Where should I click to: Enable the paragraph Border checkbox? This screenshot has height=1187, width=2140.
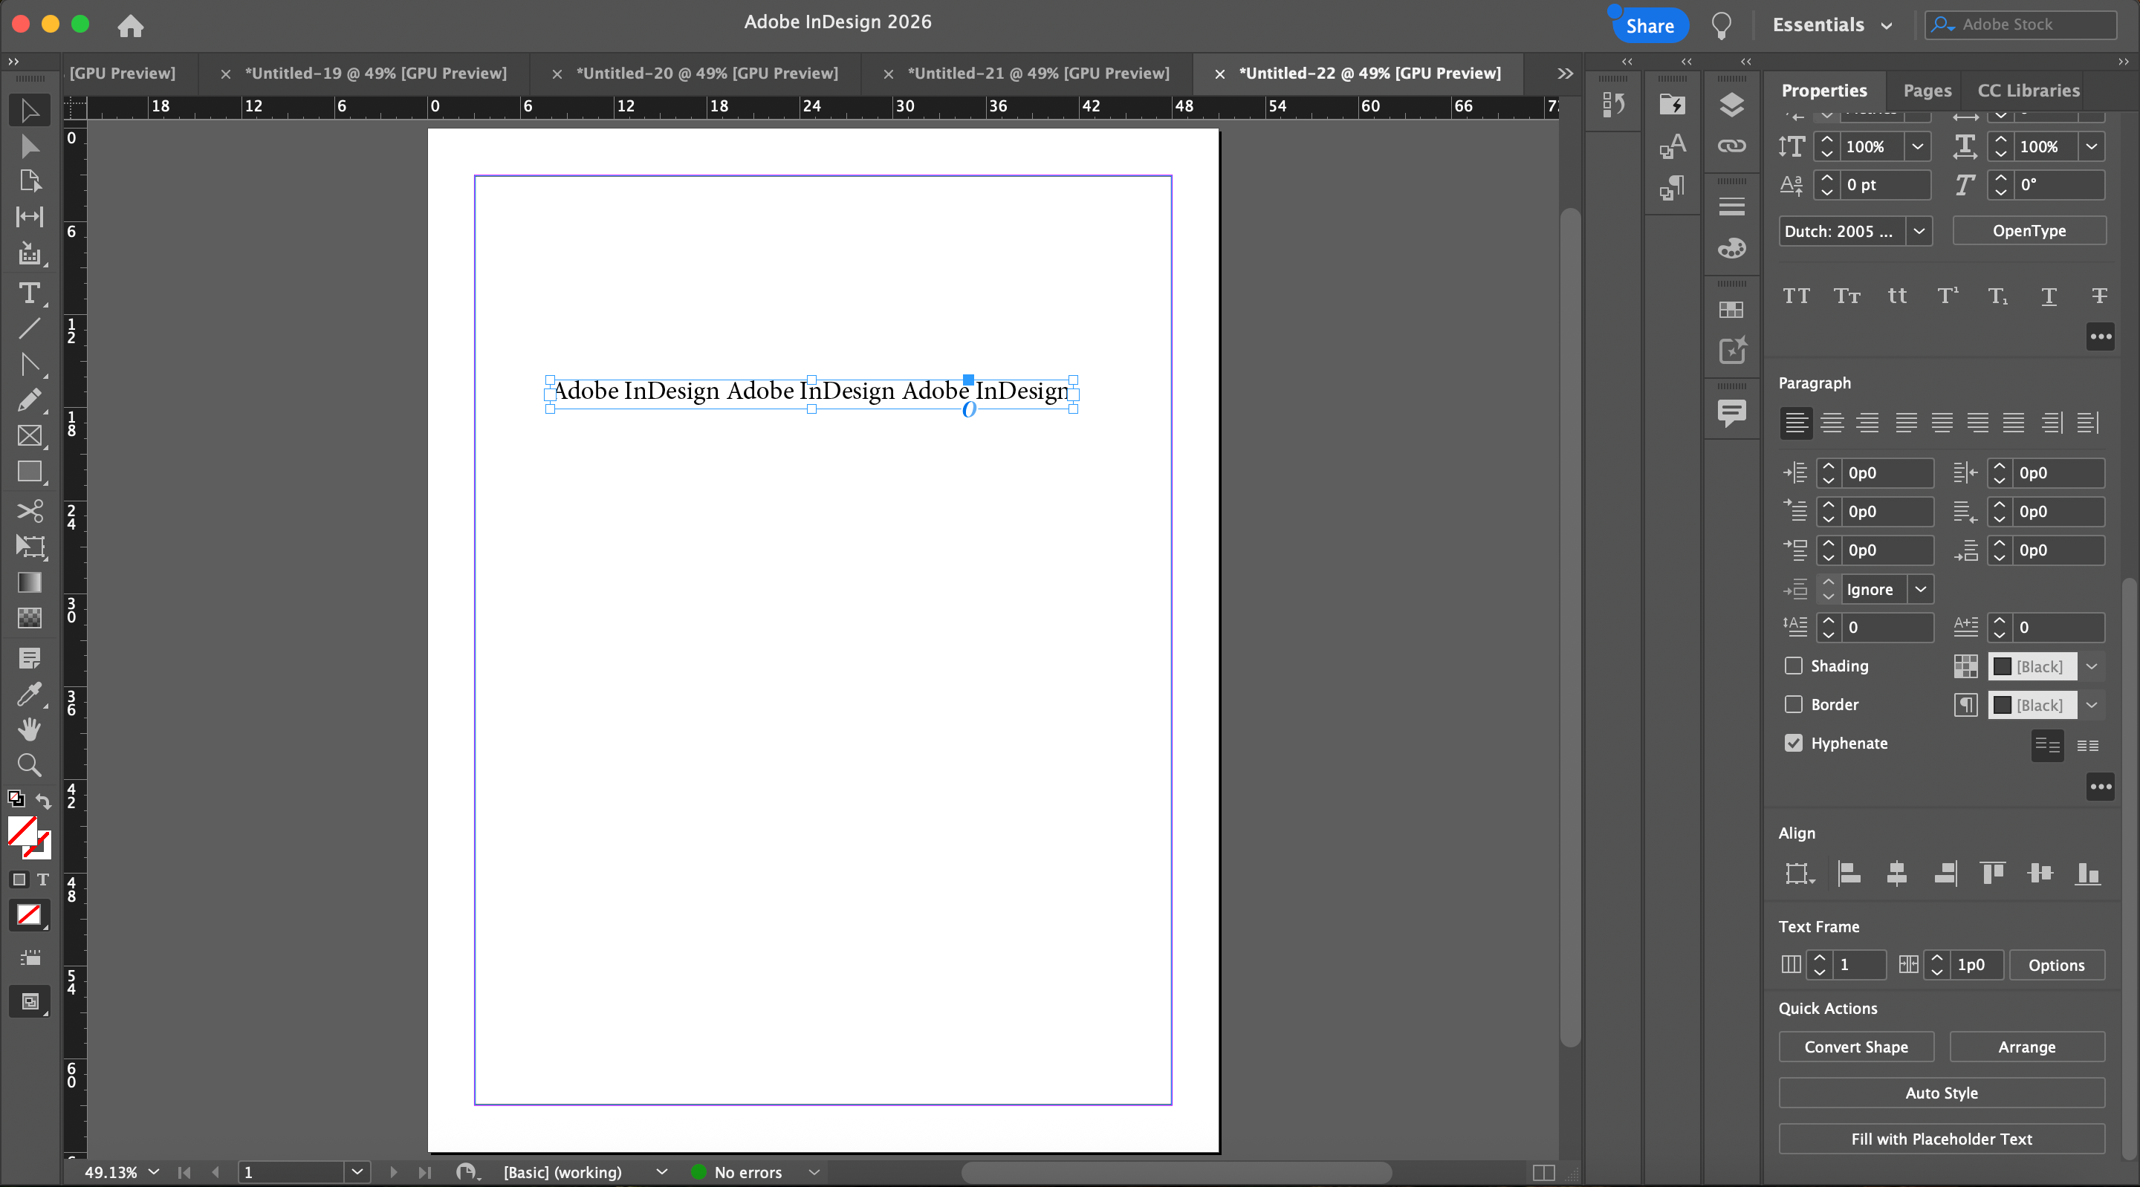click(1794, 704)
